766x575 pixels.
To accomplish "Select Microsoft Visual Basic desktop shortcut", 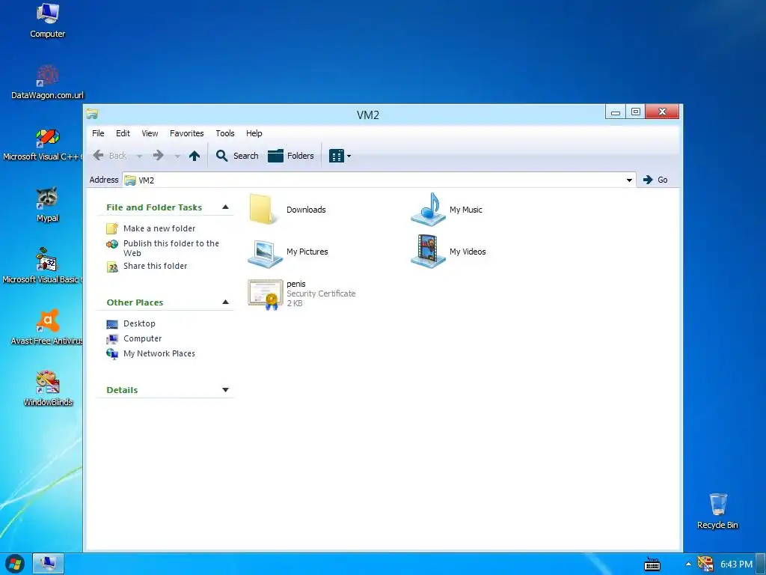I will 47,267.
